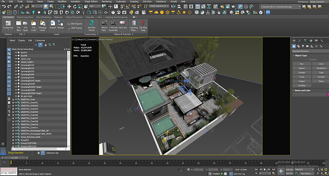
Task: Click the funnel filter icon in explorer sidebar
Action: click(x=9, y=115)
